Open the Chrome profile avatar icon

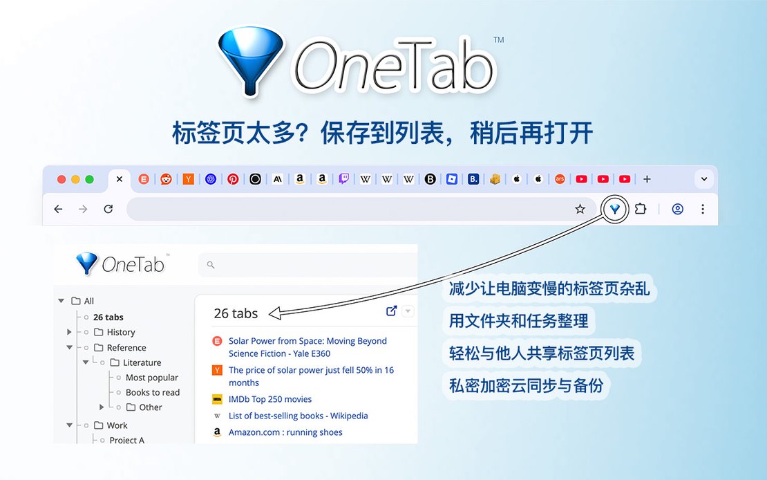(x=677, y=209)
